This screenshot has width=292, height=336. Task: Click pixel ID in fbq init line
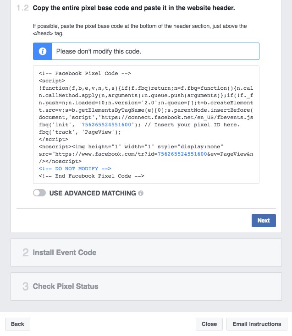(x=106, y=125)
